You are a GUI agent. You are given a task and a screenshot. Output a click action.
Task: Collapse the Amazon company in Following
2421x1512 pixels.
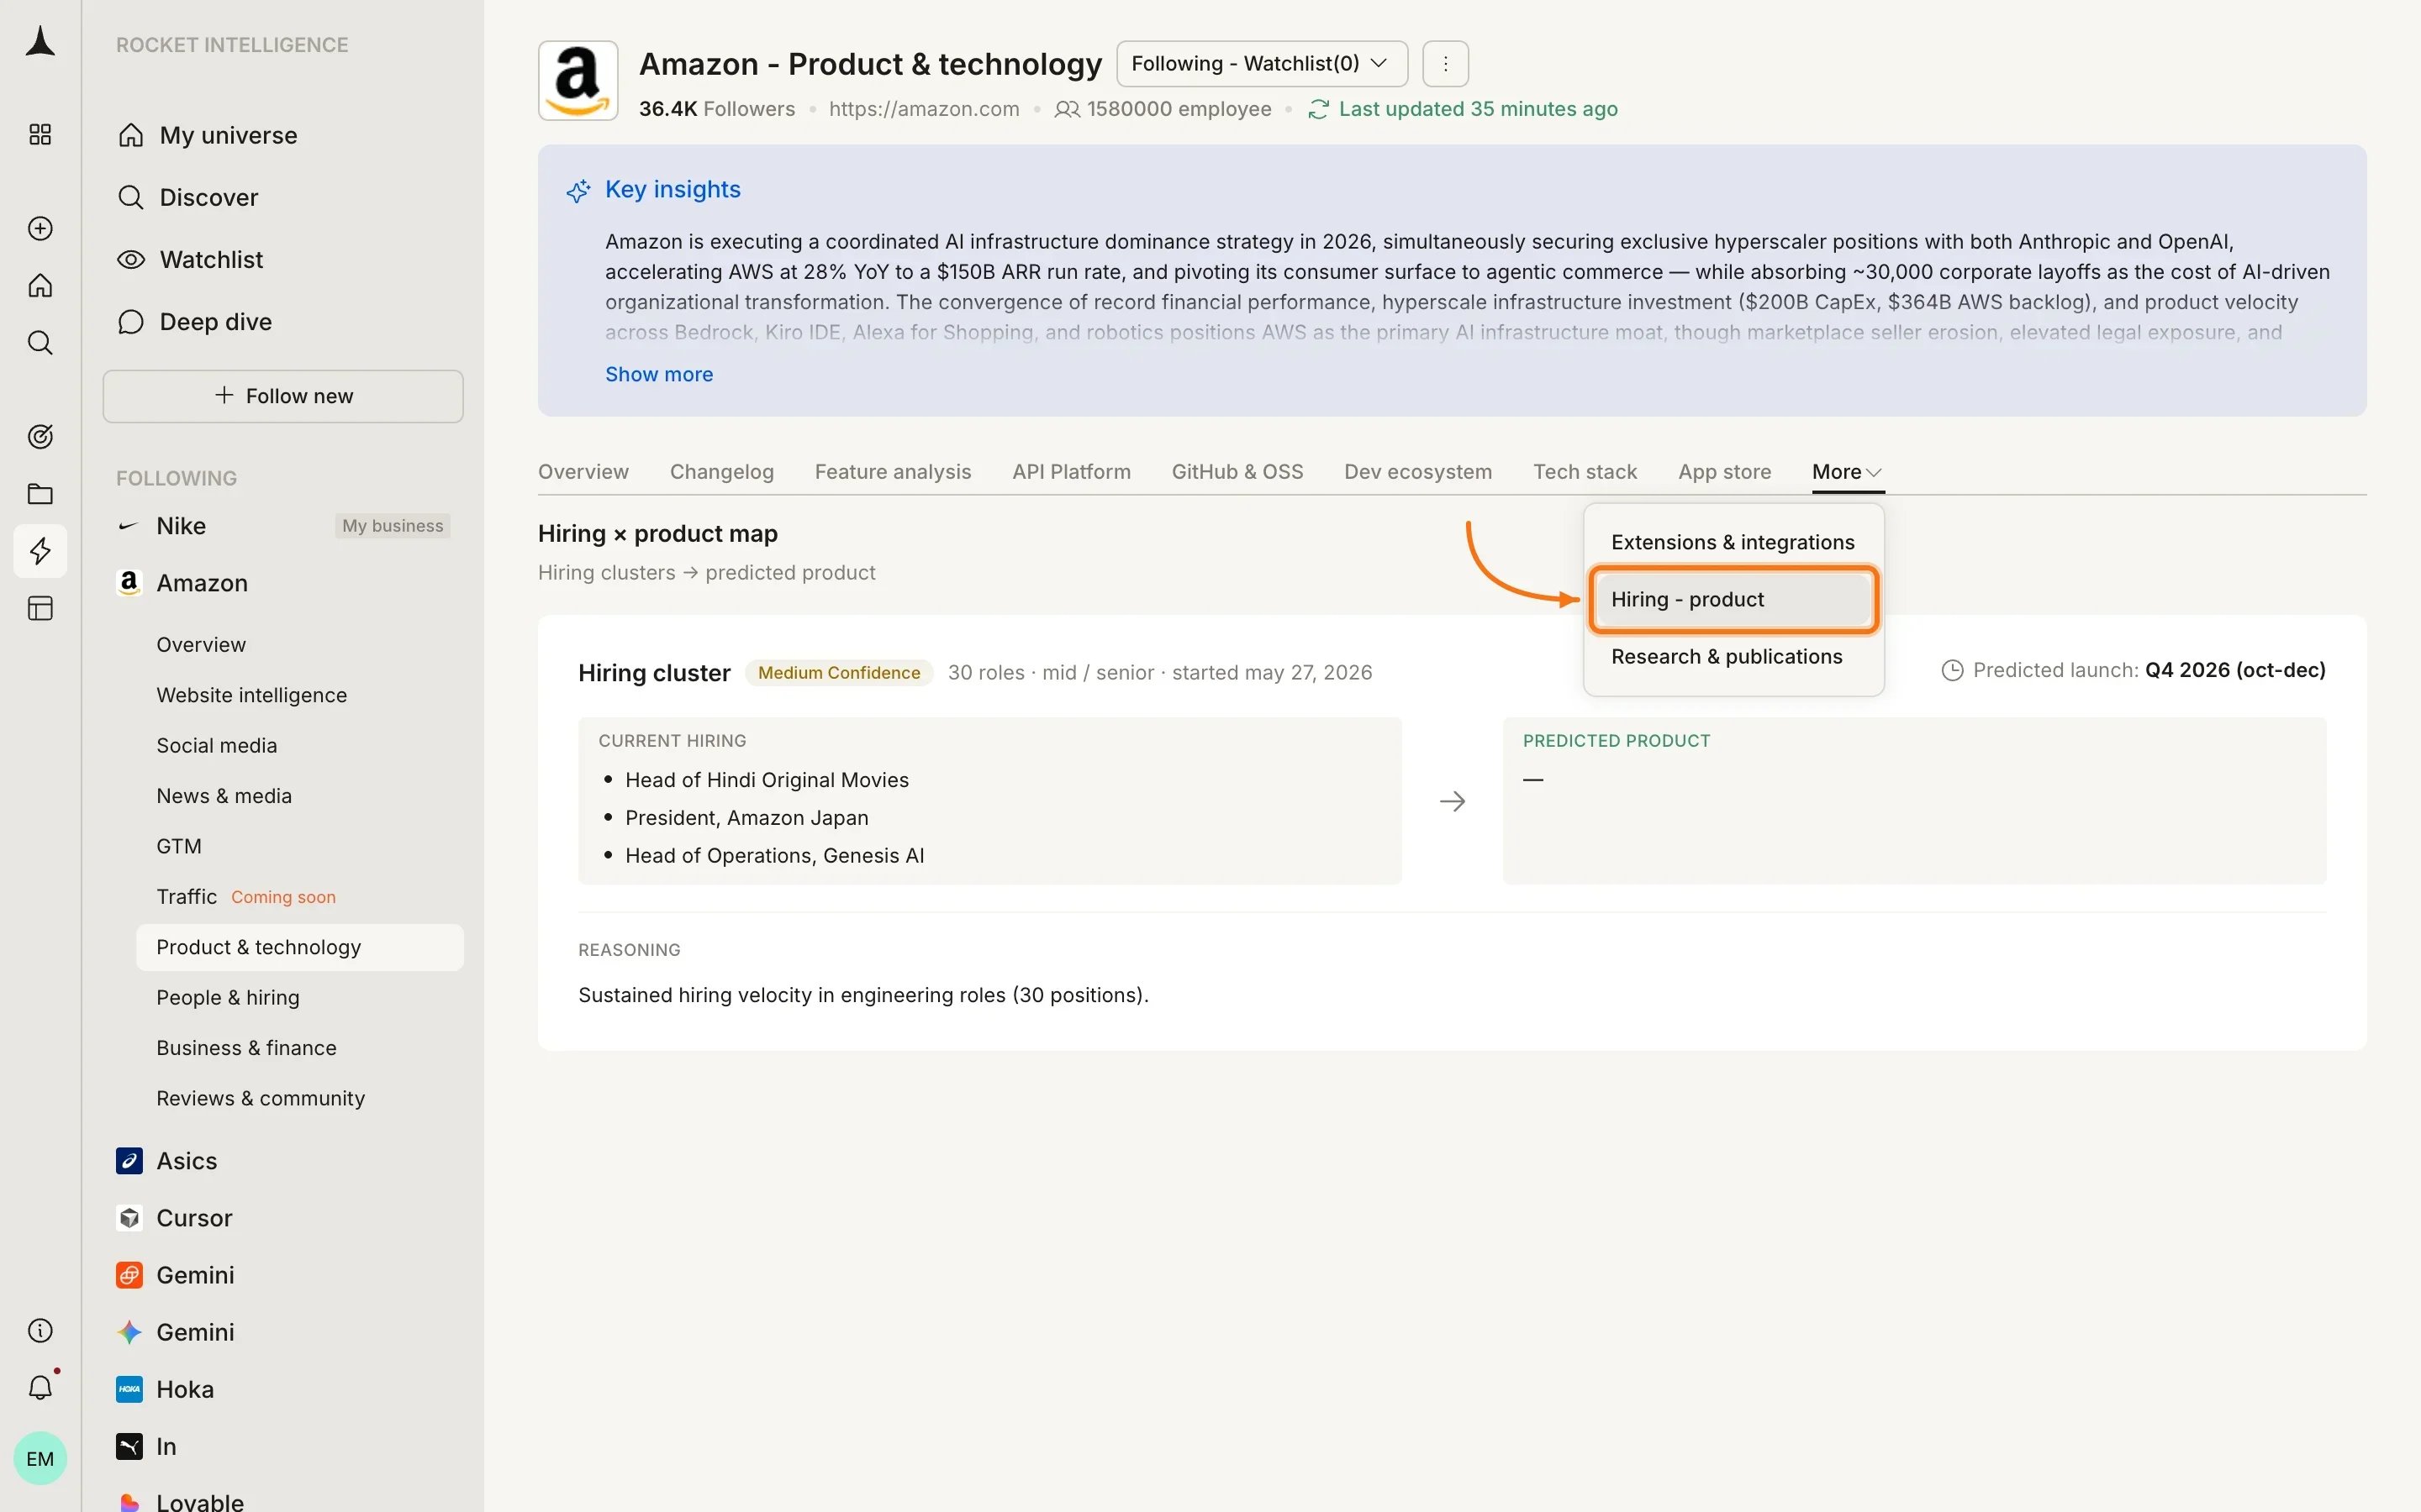coord(202,583)
